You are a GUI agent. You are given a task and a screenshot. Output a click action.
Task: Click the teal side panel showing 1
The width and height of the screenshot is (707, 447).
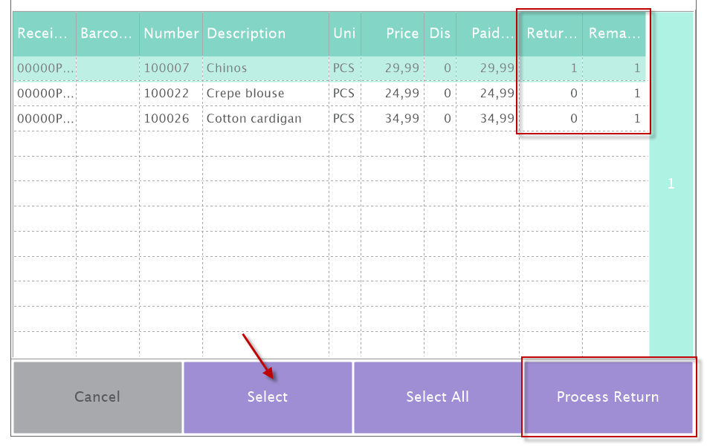click(671, 184)
